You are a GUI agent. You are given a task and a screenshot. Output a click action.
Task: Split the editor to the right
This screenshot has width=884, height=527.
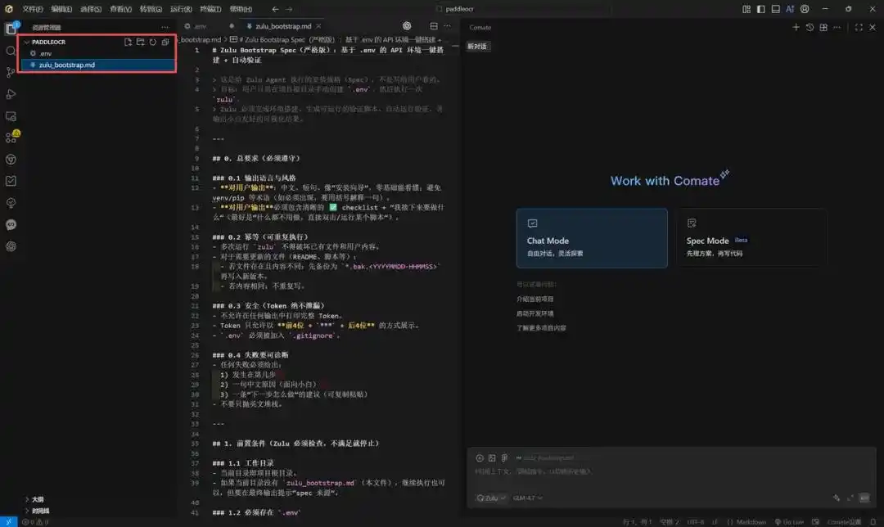coord(434,26)
